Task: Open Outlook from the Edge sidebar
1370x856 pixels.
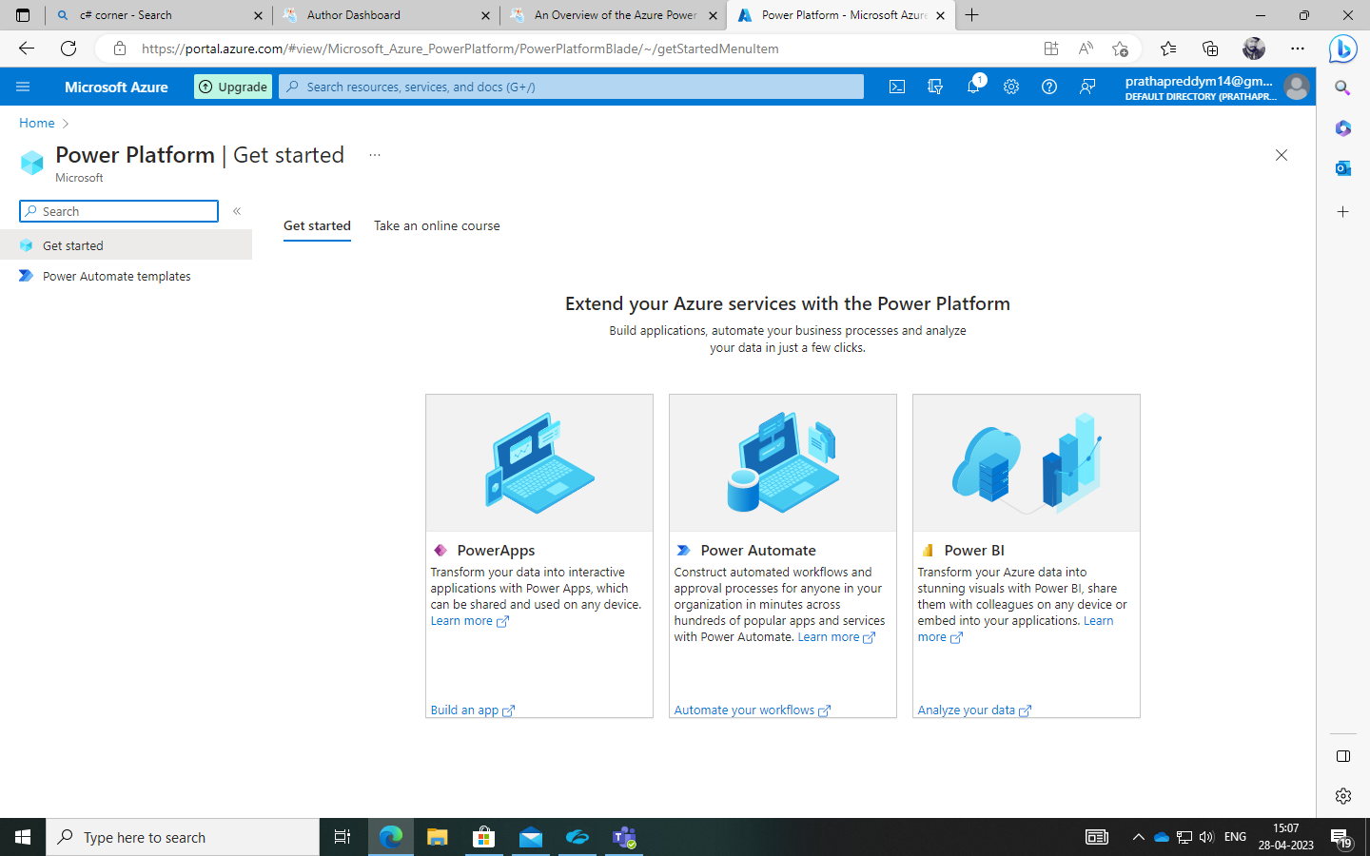Action: point(1342,168)
